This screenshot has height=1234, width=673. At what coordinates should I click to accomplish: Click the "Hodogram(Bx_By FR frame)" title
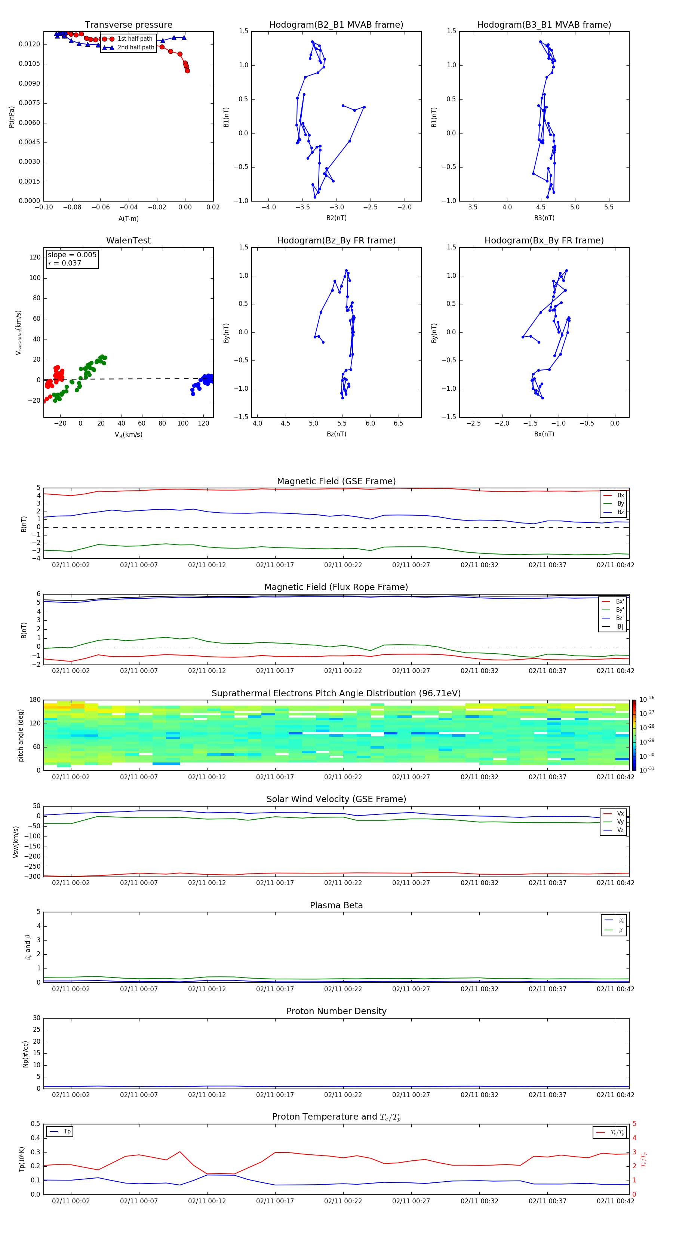tap(544, 240)
